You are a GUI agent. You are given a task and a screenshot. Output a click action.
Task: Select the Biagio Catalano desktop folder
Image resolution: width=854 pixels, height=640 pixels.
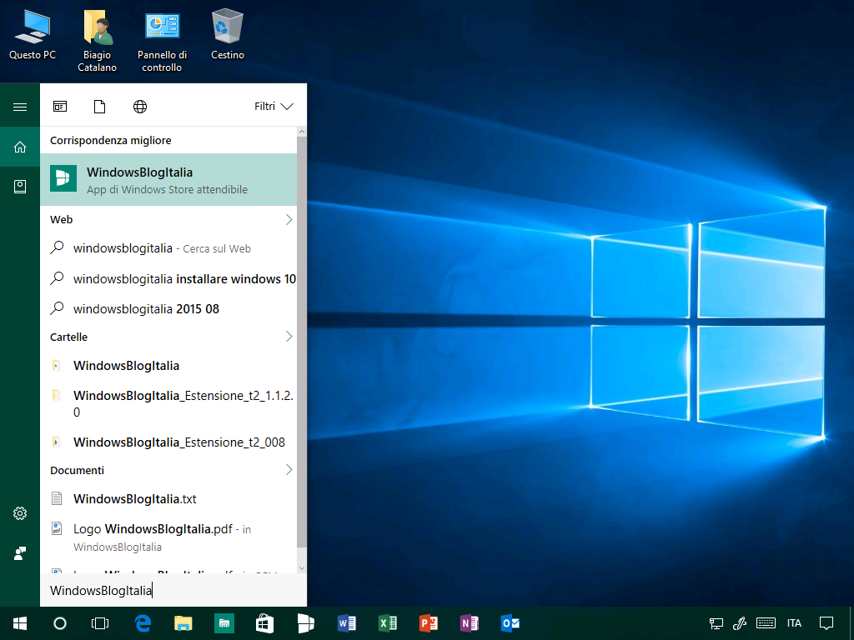tap(97, 42)
